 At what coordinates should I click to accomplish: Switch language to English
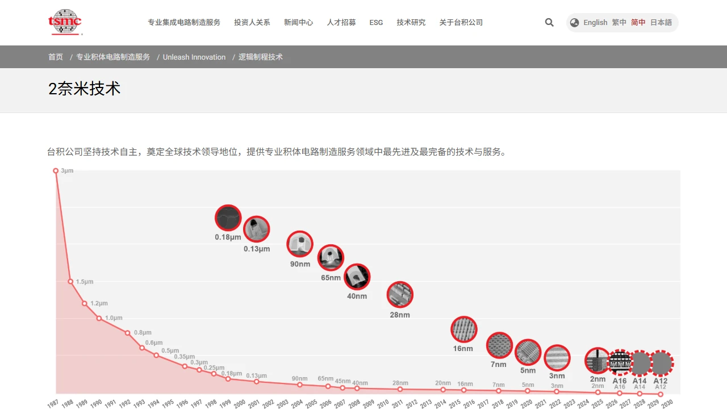click(x=595, y=23)
